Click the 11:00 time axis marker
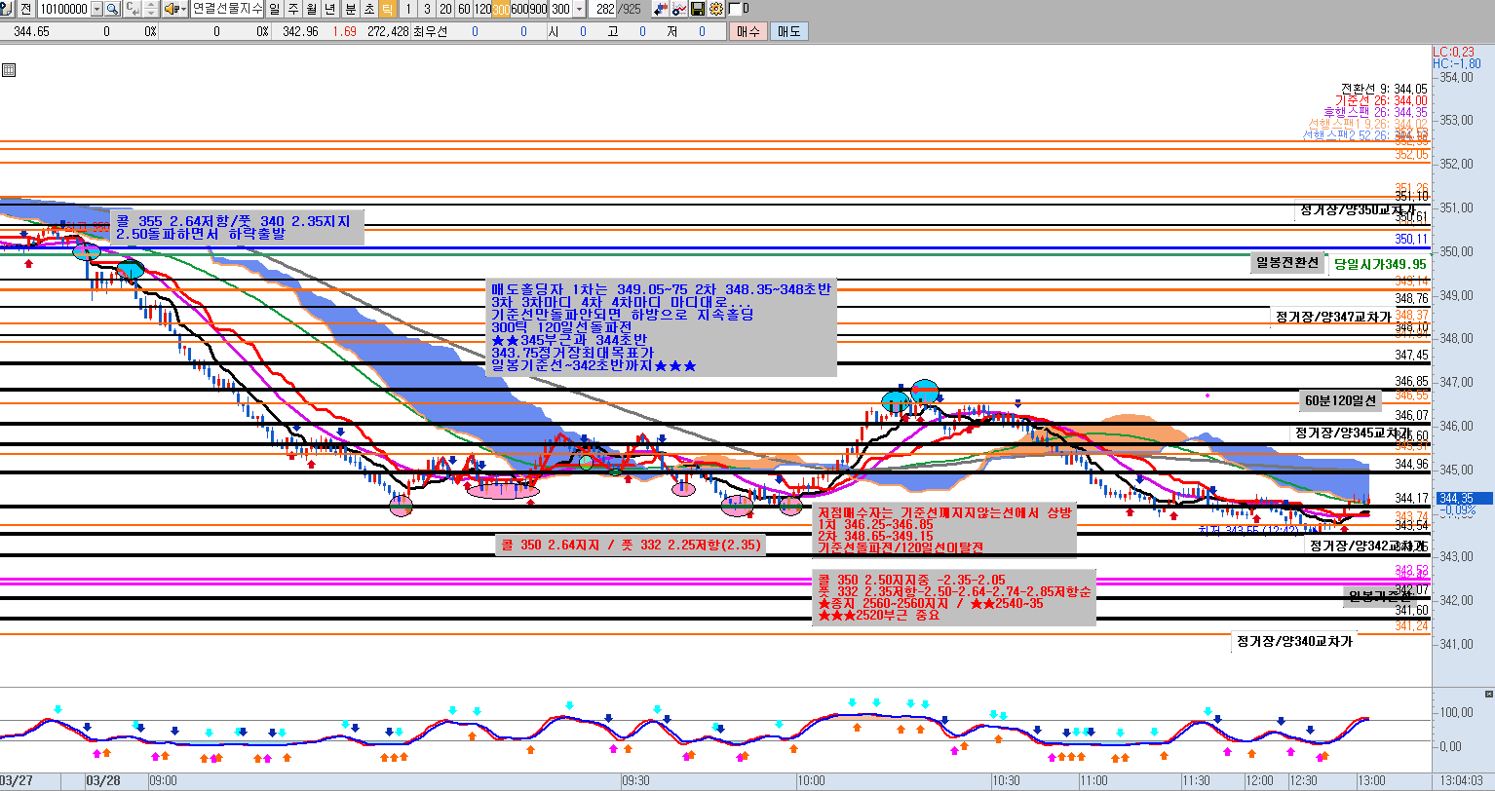This screenshot has width=1495, height=791. pos(1093,781)
